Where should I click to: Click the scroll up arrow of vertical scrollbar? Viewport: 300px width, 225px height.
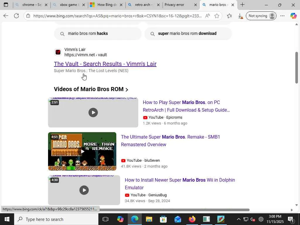coord(296,24)
